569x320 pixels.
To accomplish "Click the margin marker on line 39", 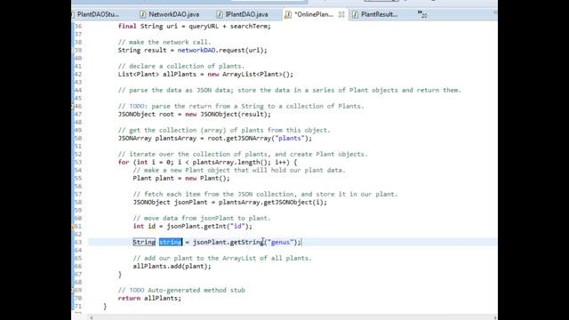I will [x=73, y=51].
